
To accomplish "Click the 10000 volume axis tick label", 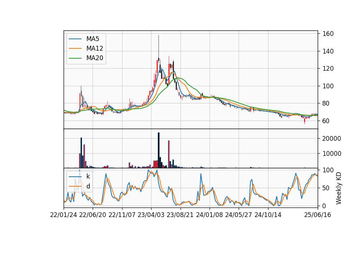I will coord(332,154).
